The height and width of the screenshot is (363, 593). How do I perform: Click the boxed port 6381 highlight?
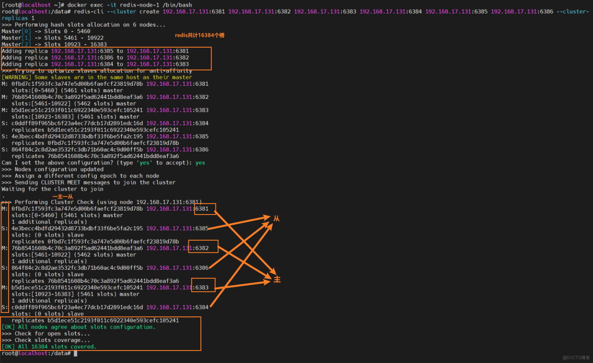(x=205, y=209)
